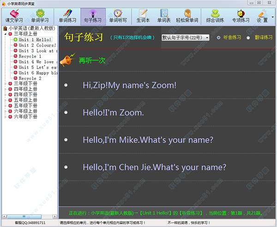Click the tree scrollbar right arrow
Screen dimensions: 277x227
(55, 216)
